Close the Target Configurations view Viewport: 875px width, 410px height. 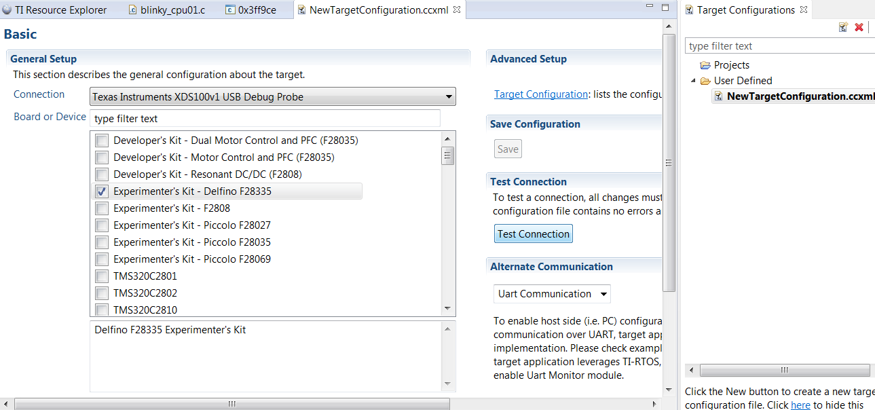click(804, 10)
